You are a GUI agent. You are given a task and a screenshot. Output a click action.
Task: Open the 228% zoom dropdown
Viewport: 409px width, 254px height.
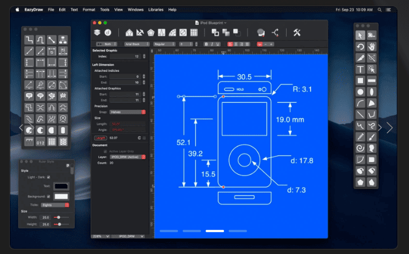pos(101,236)
